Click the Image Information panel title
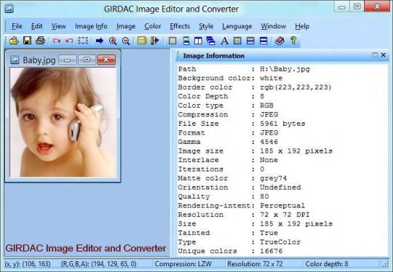This screenshot has width=393, height=272. point(213,55)
